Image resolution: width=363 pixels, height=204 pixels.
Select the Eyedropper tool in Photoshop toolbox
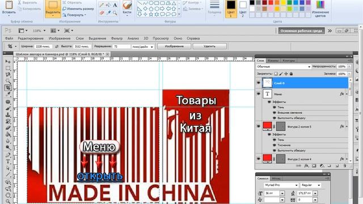(x=8, y=94)
